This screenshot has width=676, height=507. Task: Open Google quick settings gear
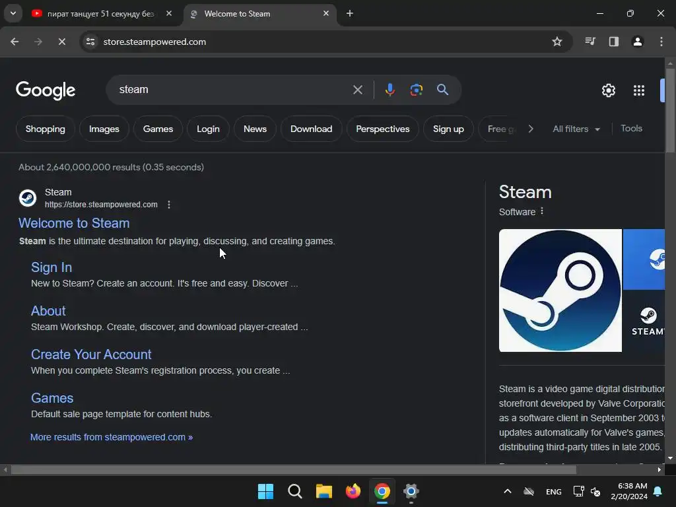point(608,90)
